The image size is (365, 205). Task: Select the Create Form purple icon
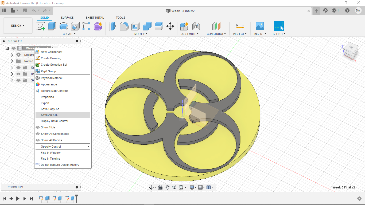pos(98,26)
